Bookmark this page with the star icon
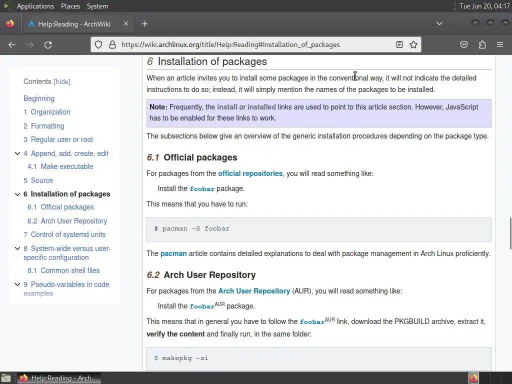Viewport: 512px width, 384px height. click(x=413, y=44)
